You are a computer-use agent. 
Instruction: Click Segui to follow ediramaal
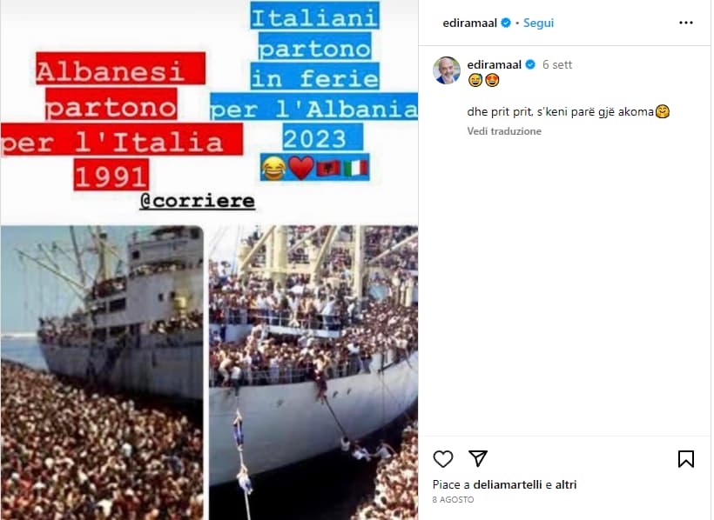tap(538, 23)
